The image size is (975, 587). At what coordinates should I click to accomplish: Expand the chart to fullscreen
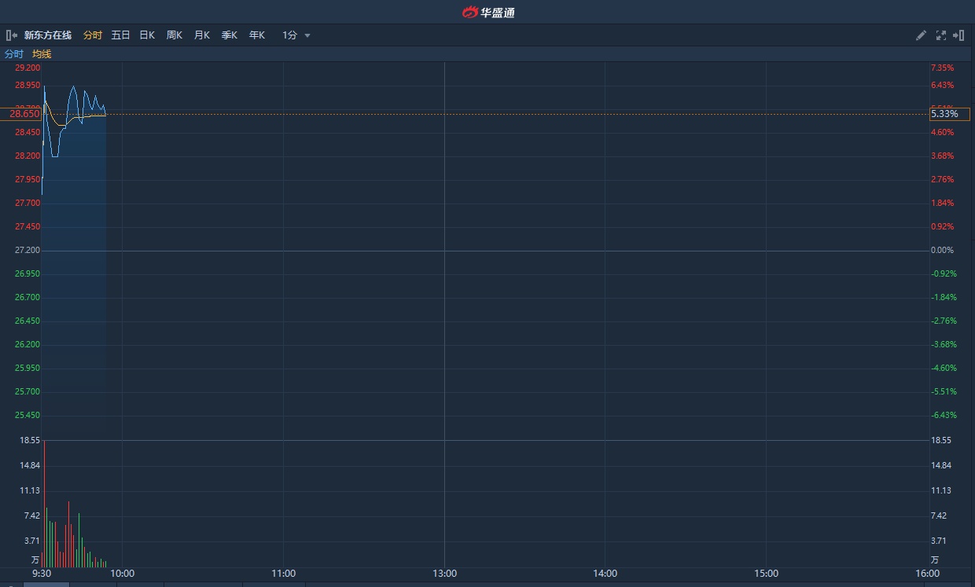coord(941,35)
